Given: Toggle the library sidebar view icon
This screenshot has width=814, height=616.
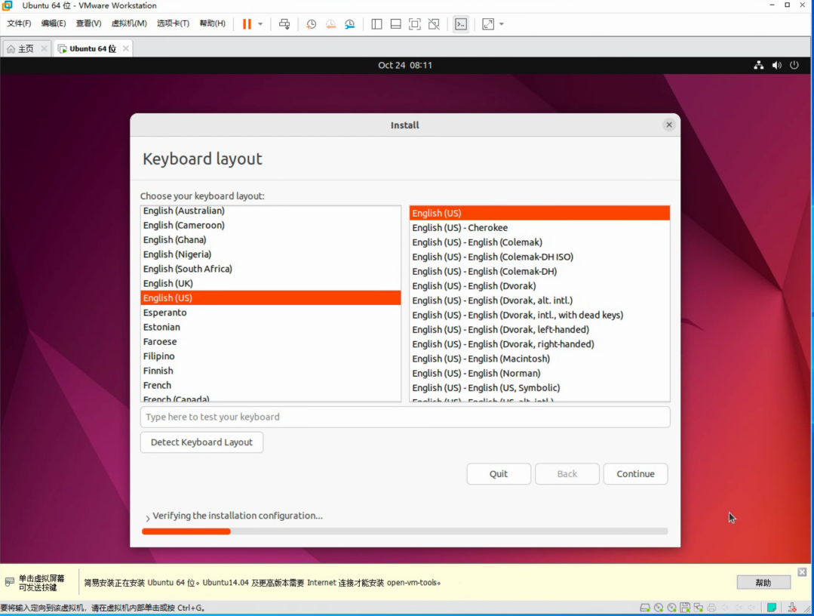Looking at the screenshot, I should tap(376, 24).
